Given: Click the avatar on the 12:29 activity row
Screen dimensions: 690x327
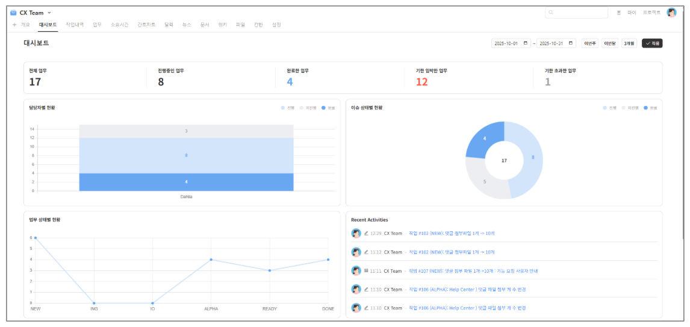Looking at the screenshot, I should pos(356,233).
